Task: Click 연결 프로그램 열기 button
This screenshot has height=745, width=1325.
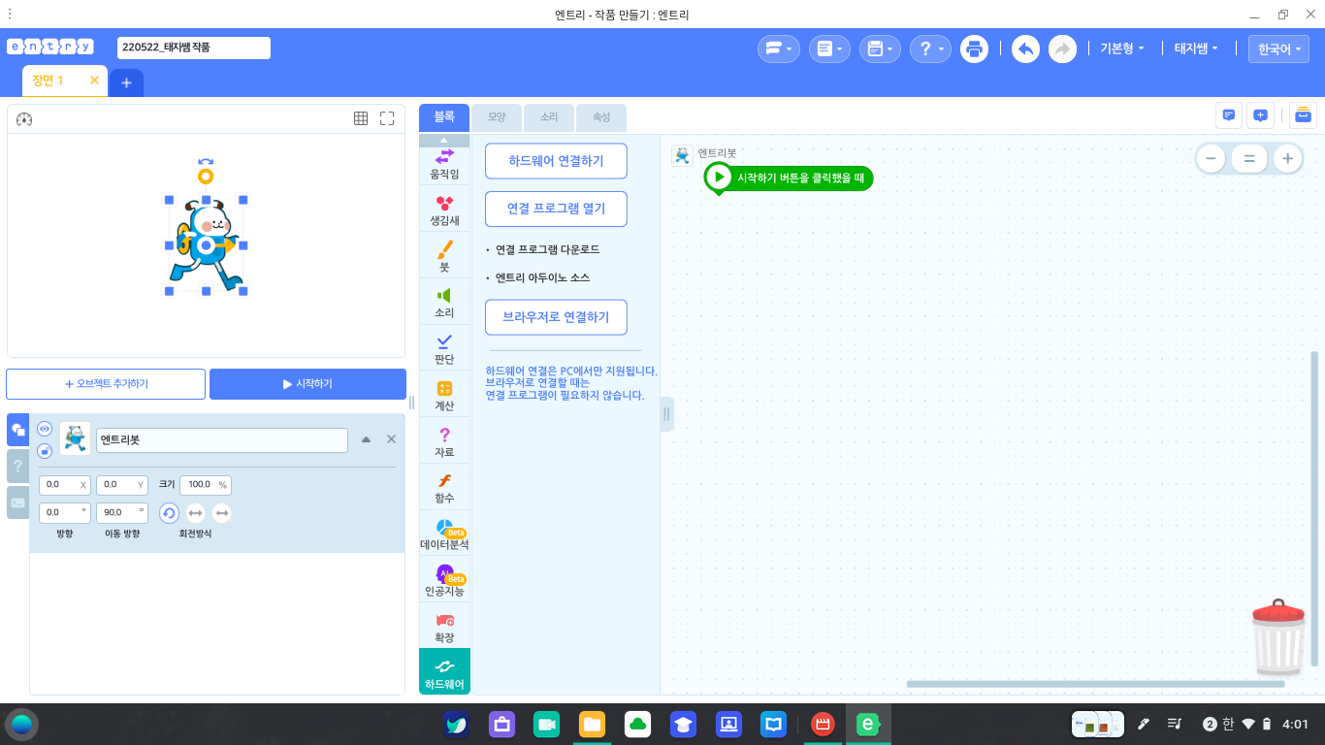Action: click(556, 209)
